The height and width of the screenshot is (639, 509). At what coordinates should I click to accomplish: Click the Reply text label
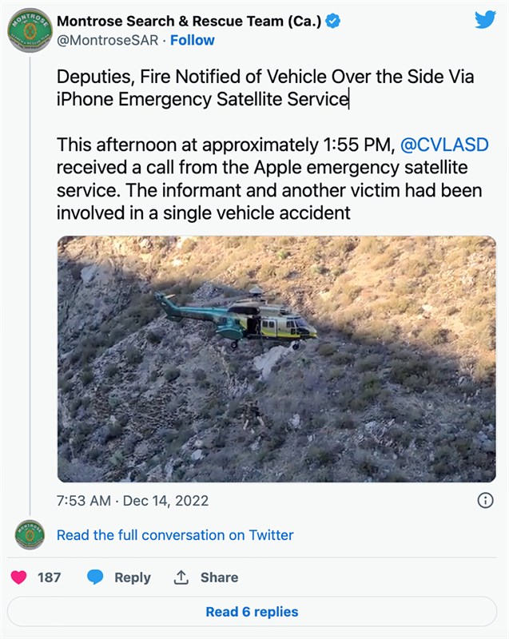click(x=132, y=577)
